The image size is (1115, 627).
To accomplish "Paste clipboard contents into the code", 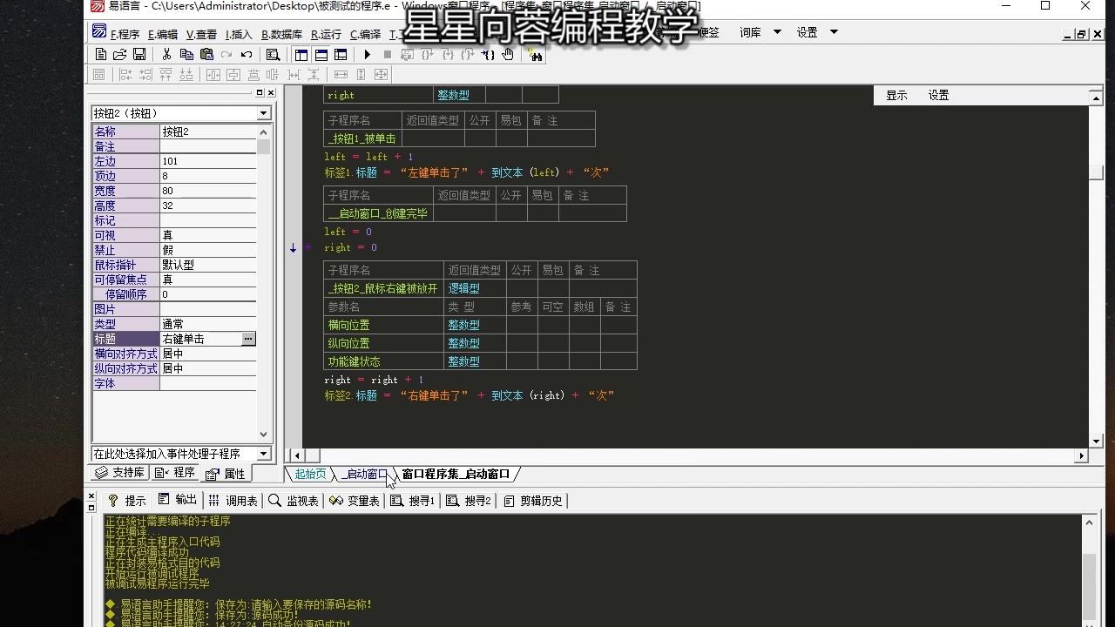I will click(x=206, y=54).
